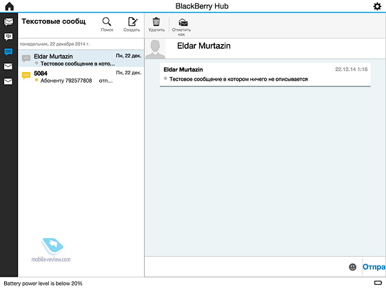Open emoticon smiley picker
Screen dimensions: 386x289
tap(352, 267)
